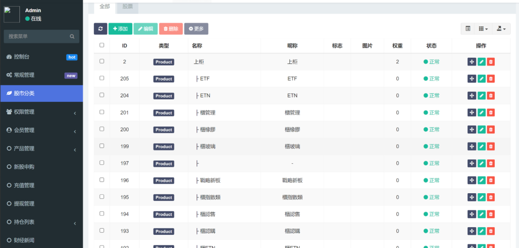The height and width of the screenshot is (248, 519).
Task: Check the checkbox for row ID 205
Action: tap(101, 78)
